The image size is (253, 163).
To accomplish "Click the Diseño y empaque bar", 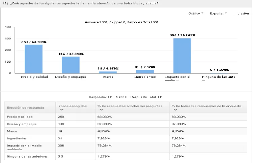I will tap(71, 65).
